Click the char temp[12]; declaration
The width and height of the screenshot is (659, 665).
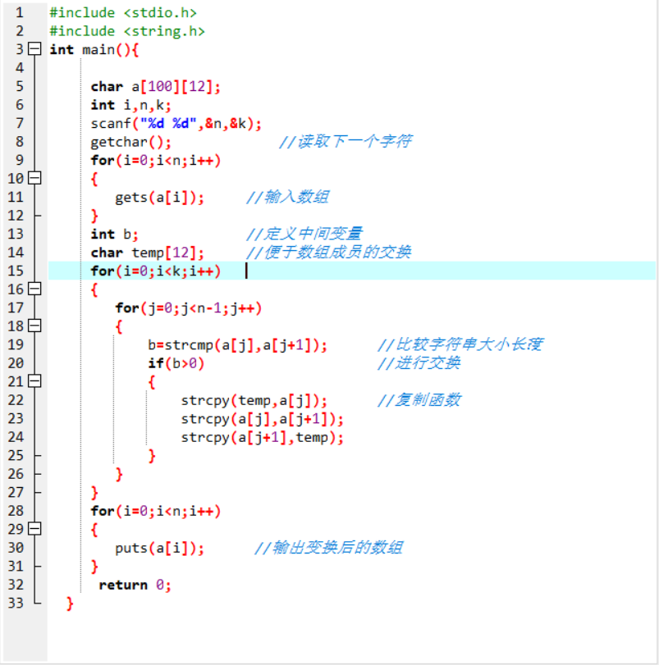point(147,253)
